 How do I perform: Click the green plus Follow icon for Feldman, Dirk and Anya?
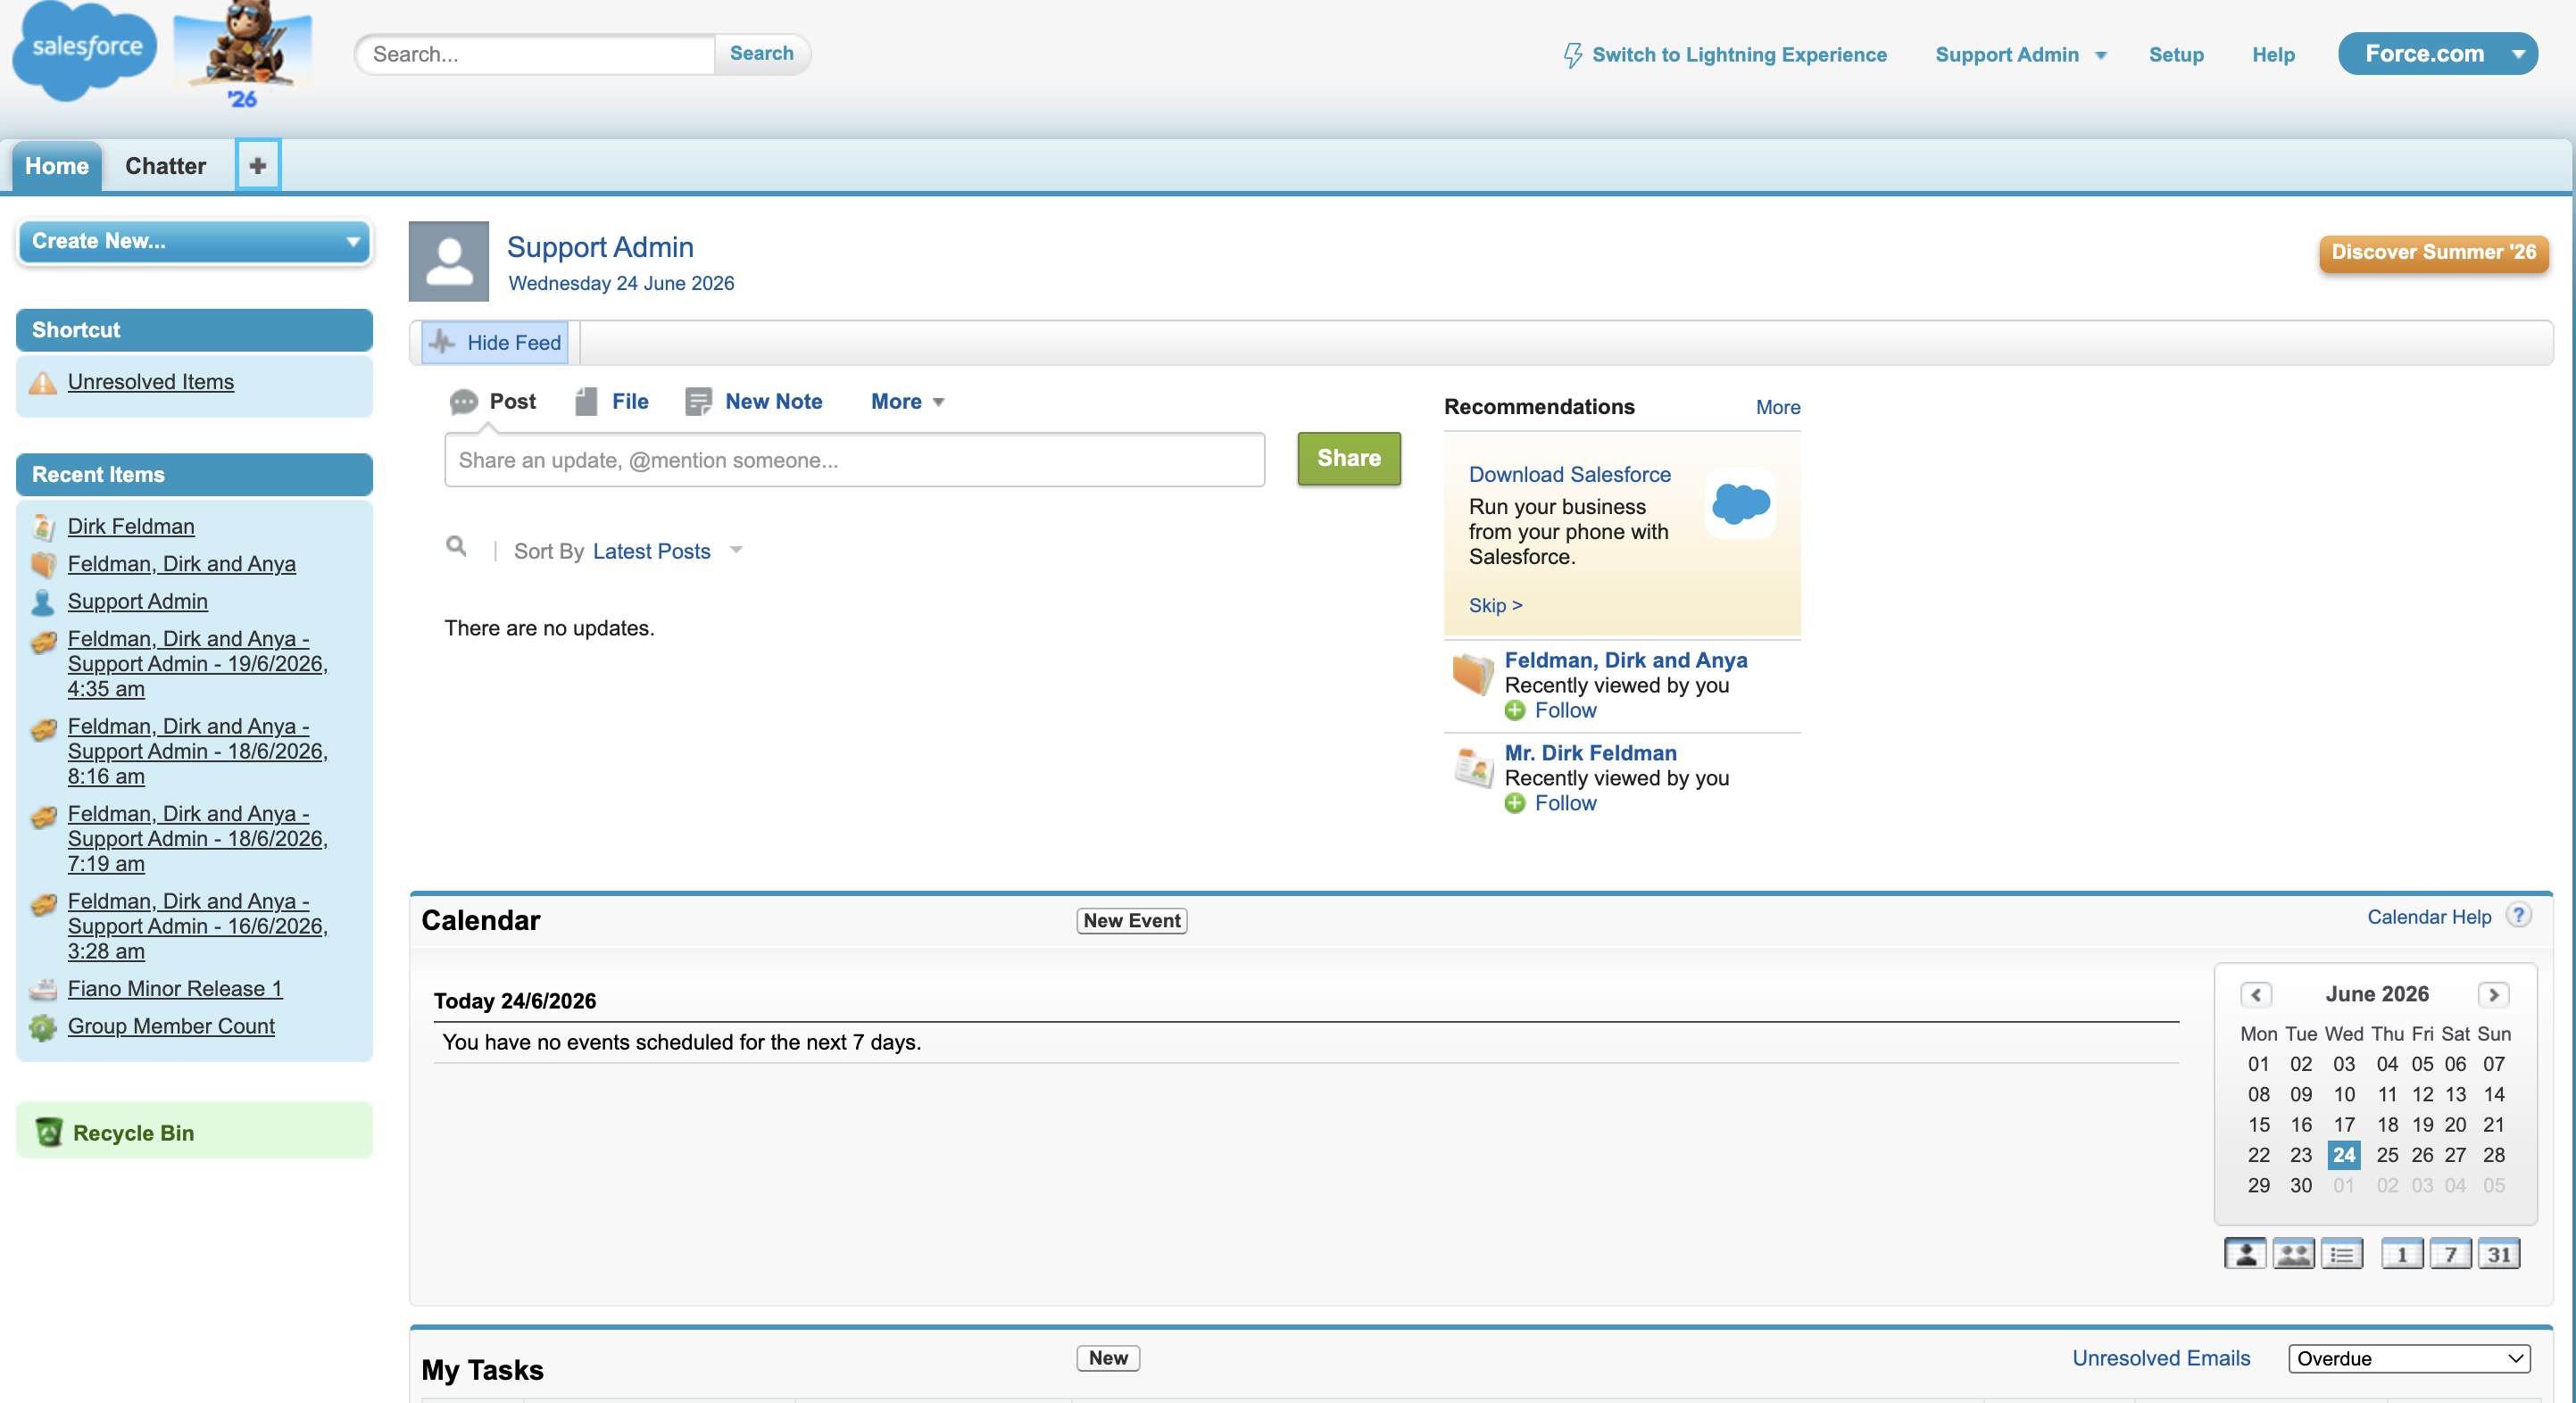point(1515,711)
